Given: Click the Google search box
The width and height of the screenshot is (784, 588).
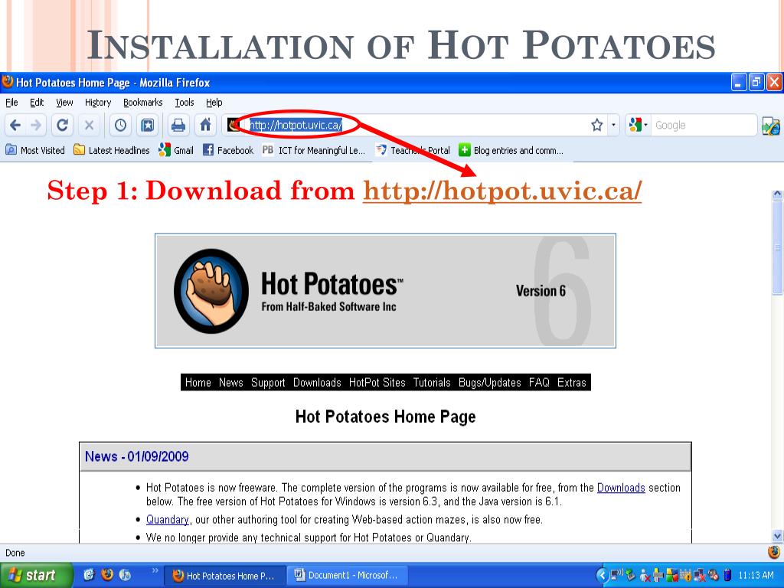Looking at the screenshot, I should [x=704, y=125].
